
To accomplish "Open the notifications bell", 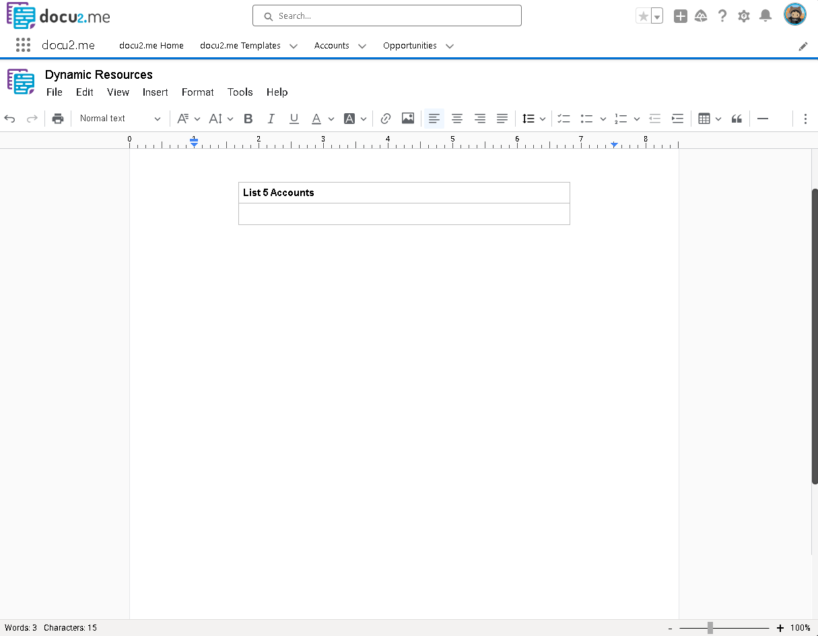I will 765,16.
